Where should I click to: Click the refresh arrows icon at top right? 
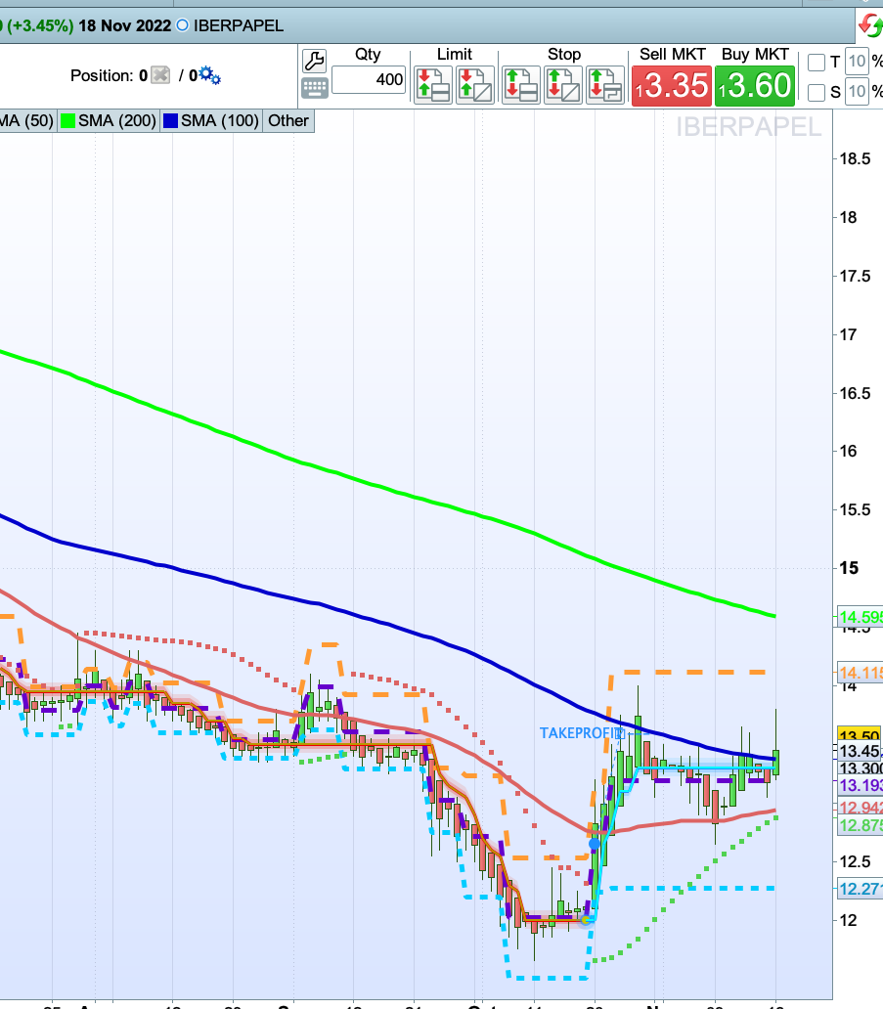(870, 25)
